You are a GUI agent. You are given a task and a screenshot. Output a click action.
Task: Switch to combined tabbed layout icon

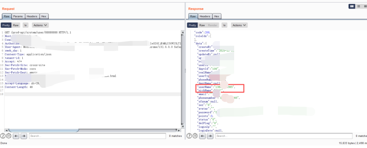[x=365, y=6]
